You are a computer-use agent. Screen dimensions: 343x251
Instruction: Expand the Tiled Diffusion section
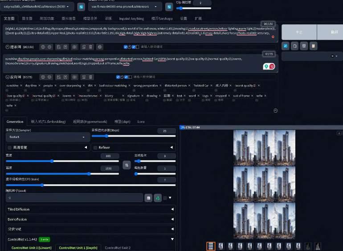[x=90, y=209]
